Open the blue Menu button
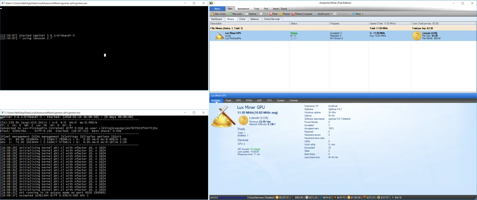Image resolution: width=477 pixels, height=200 pixels. tap(217, 9)
